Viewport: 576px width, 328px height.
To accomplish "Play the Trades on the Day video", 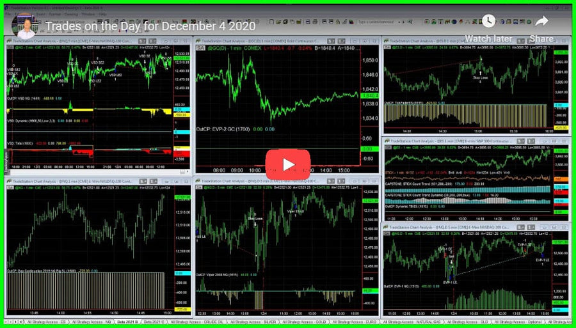I will [288, 165].
